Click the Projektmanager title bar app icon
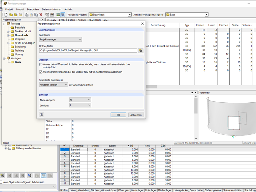Viewport: 256px width, 192px height. click(x=5, y=3)
